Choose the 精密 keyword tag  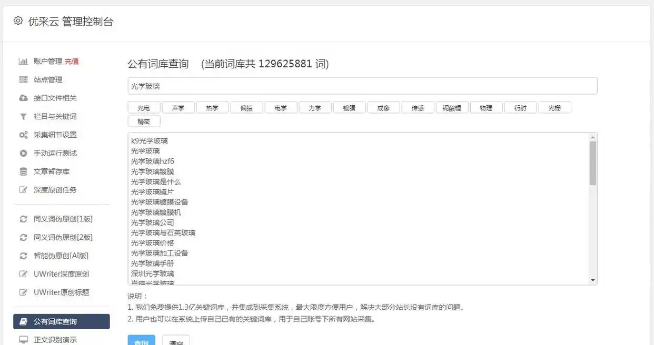tap(144, 121)
